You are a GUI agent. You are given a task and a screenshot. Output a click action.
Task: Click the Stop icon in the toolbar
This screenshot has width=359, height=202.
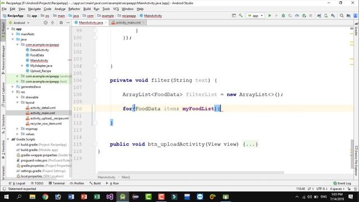(311, 16)
